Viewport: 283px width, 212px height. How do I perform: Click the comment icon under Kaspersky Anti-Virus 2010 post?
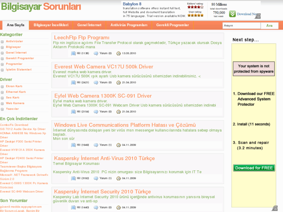tap(96, 178)
